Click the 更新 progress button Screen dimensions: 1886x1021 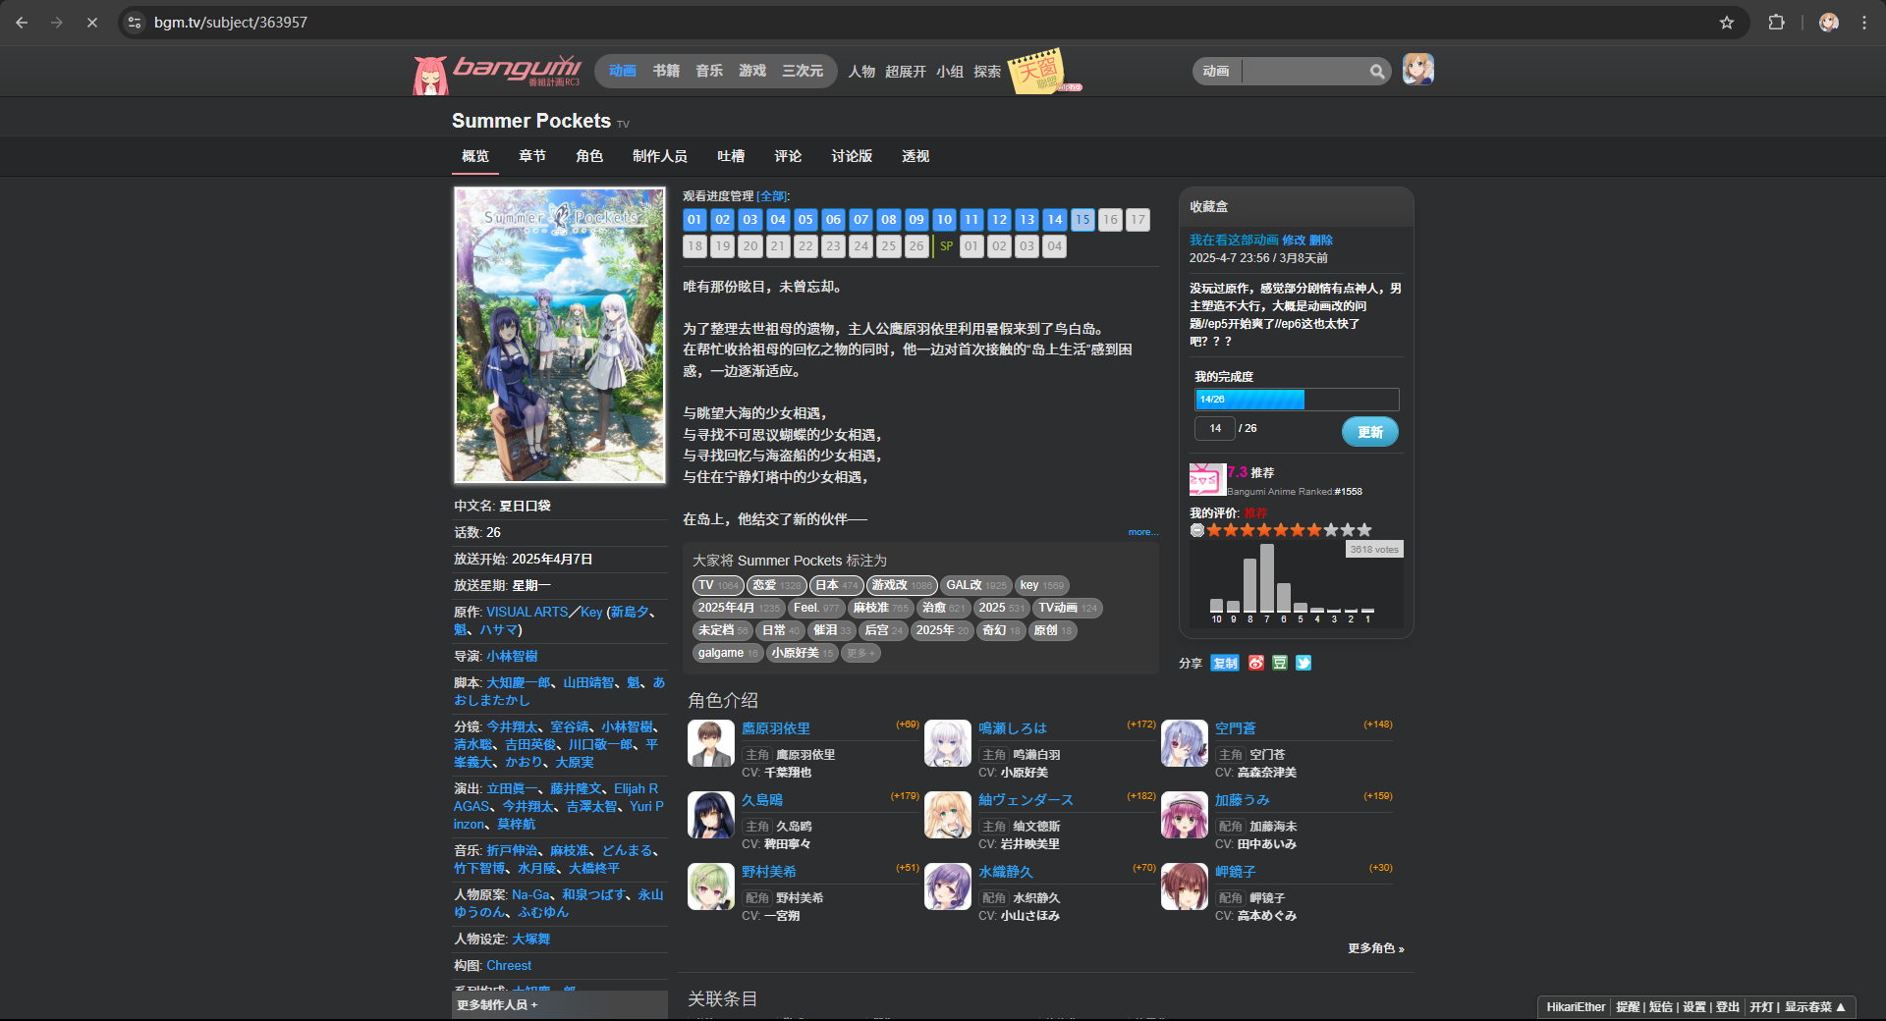[1369, 432]
